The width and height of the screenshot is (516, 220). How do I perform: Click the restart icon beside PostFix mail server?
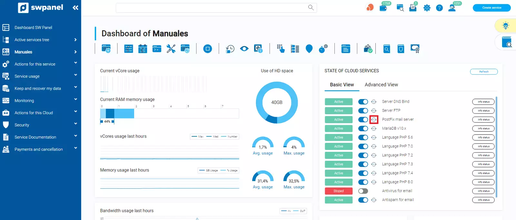374,120
